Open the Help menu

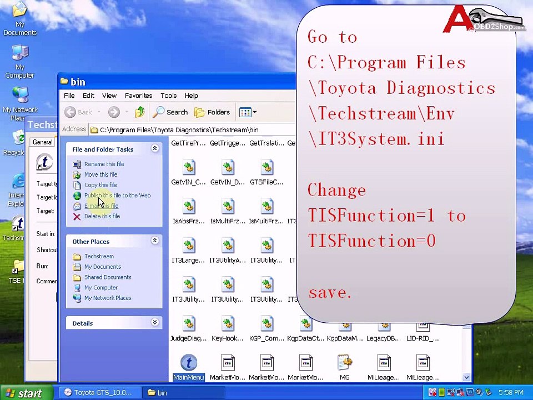click(x=192, y=96)
